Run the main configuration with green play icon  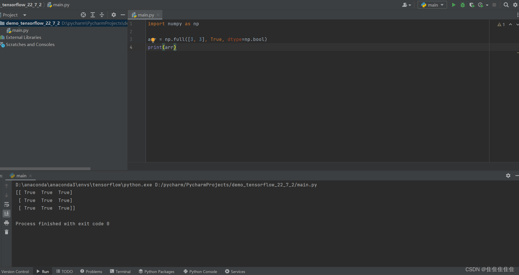click(454, 5)
